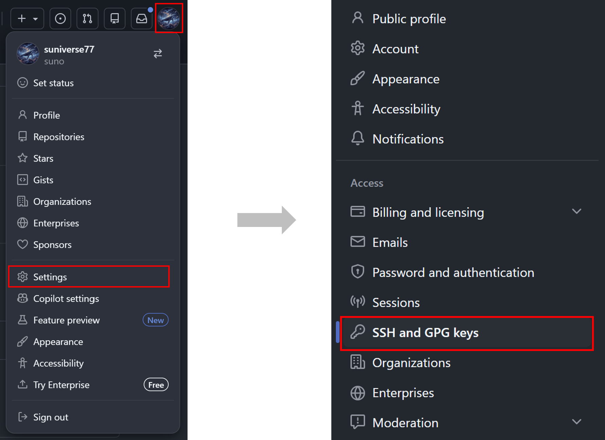Screen dimensions: 605x440
Task: Open Emails settings in sidebar
Action: 467,243
